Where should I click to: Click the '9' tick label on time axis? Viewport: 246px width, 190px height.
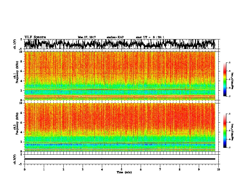199,170
